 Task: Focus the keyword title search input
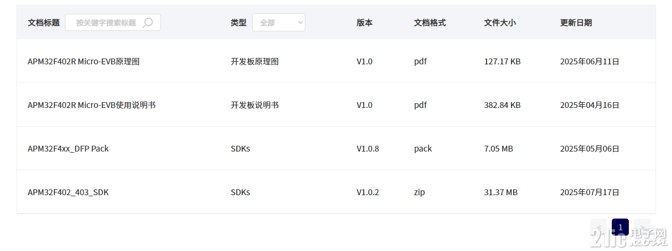pos(112,22)
